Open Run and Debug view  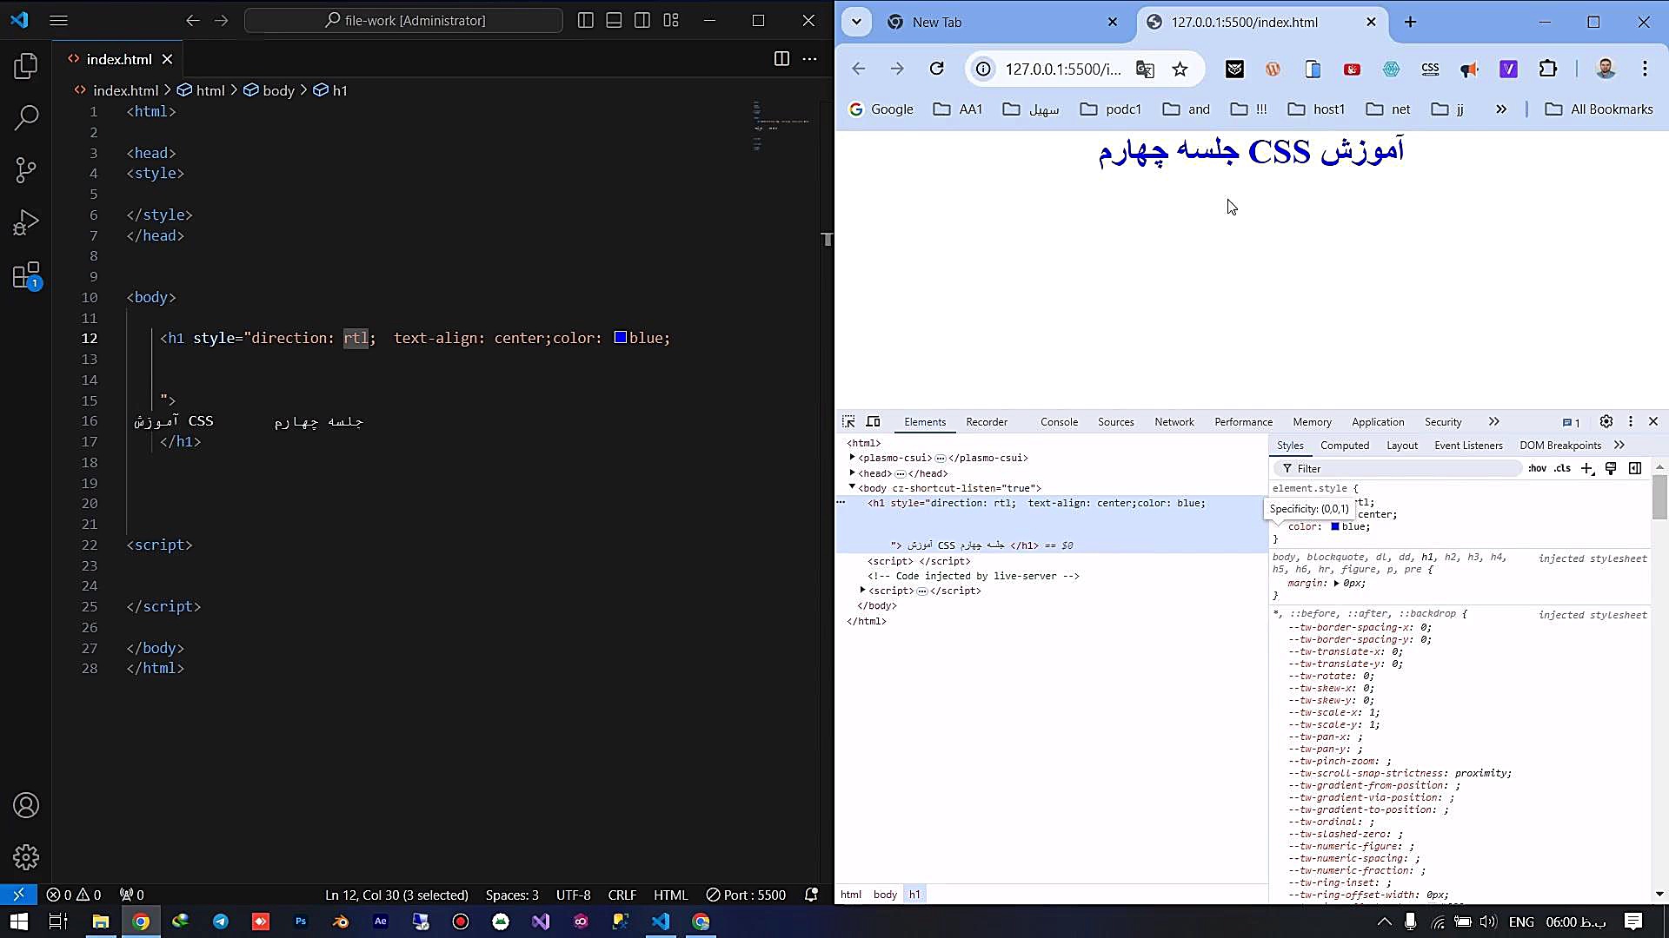click(26, 223)
